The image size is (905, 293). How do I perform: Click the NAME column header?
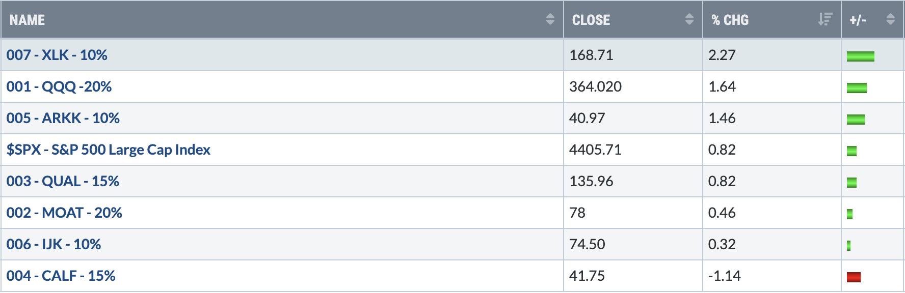pos(282,19)
